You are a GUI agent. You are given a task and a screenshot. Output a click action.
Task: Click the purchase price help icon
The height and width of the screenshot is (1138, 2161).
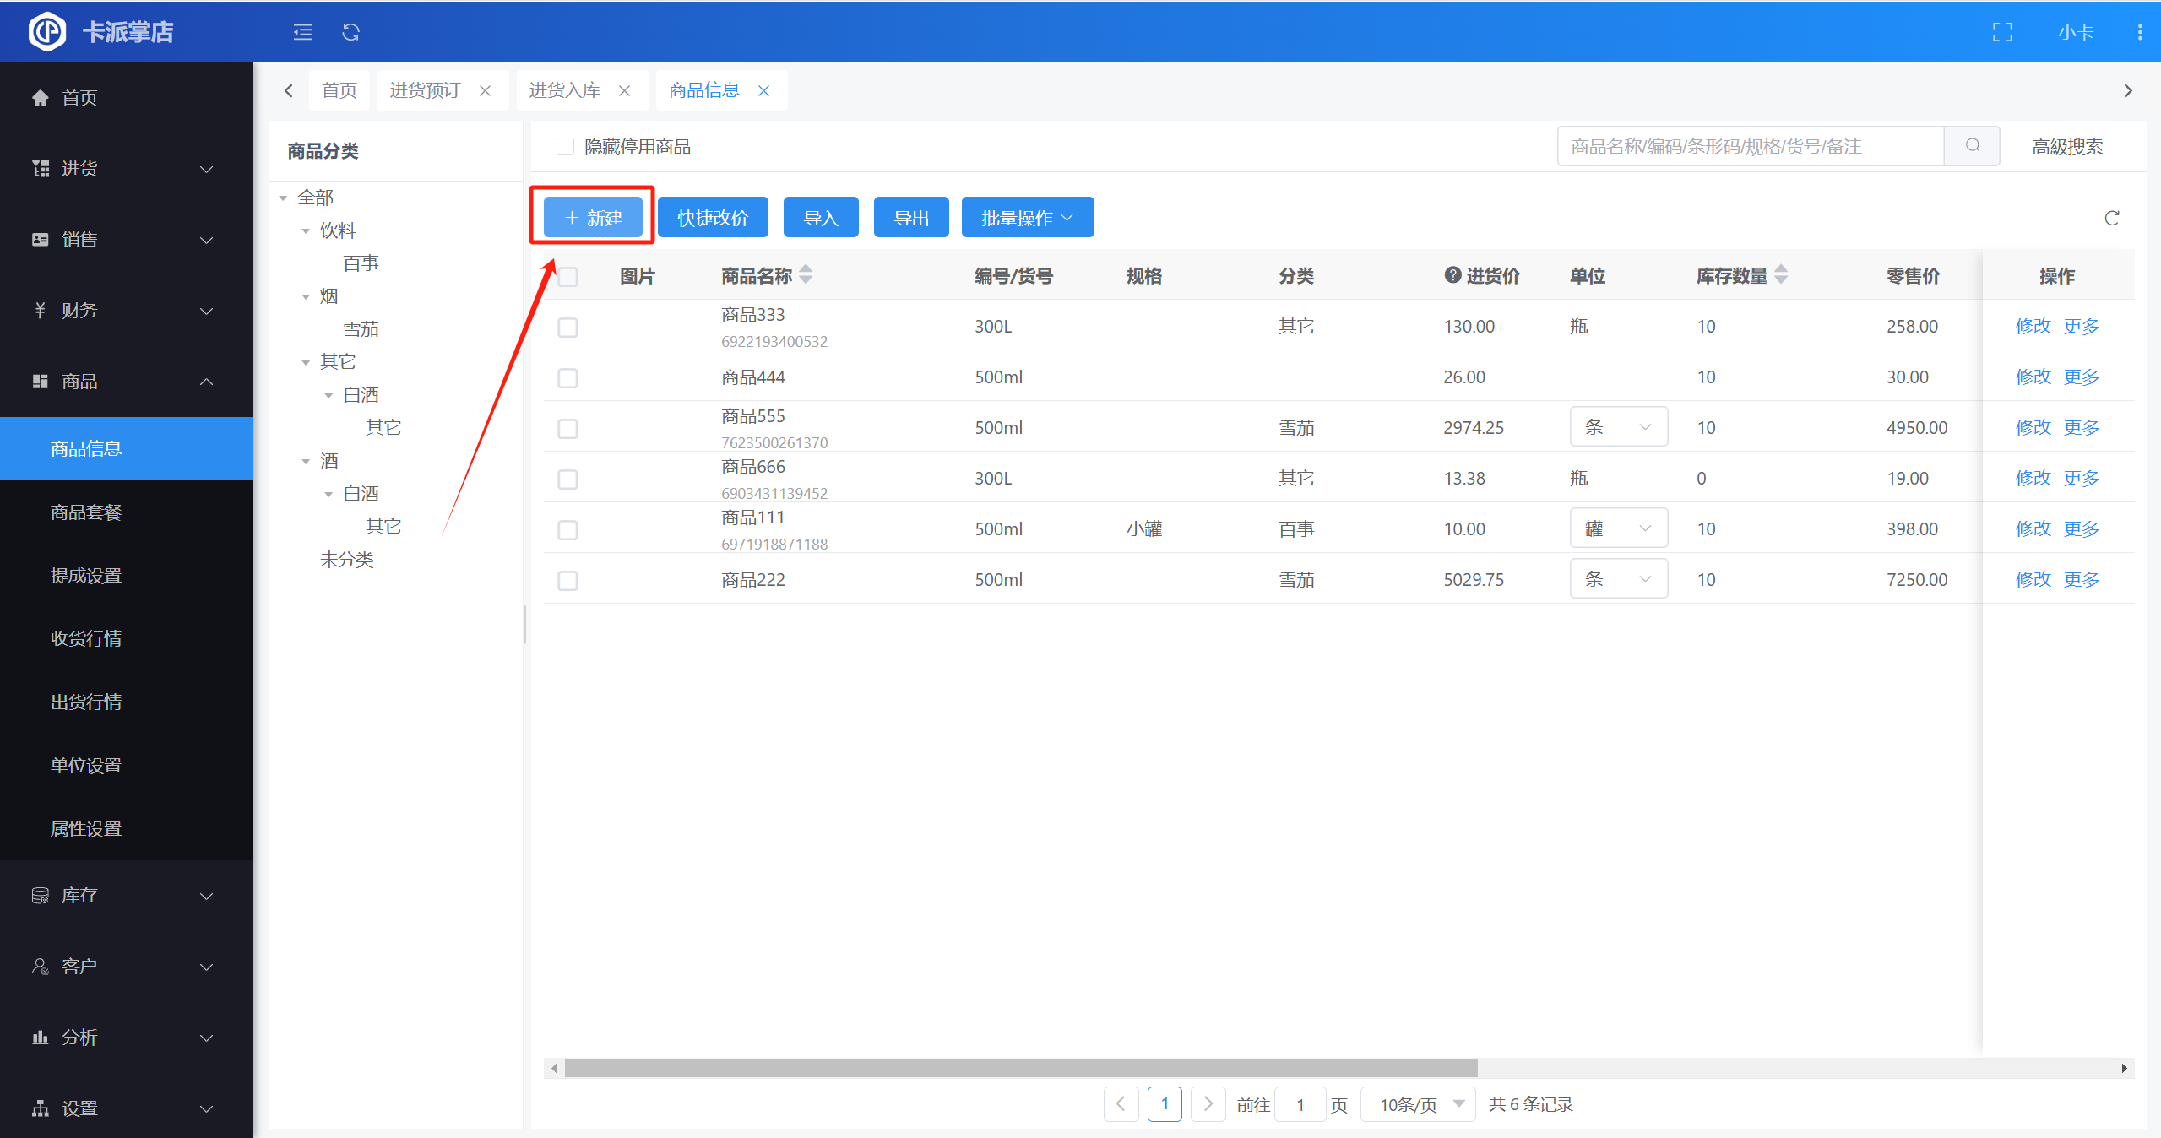click(1452, 275)
